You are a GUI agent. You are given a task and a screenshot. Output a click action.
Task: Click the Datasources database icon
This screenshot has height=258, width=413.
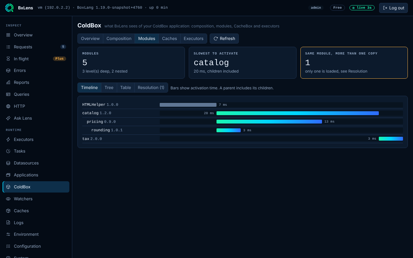coord(8,163)
